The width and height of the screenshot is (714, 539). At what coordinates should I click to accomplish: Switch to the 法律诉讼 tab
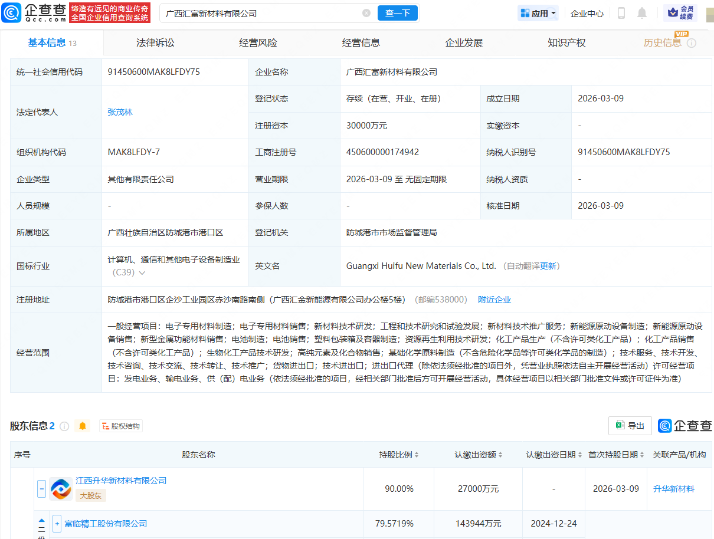(155, 42)
